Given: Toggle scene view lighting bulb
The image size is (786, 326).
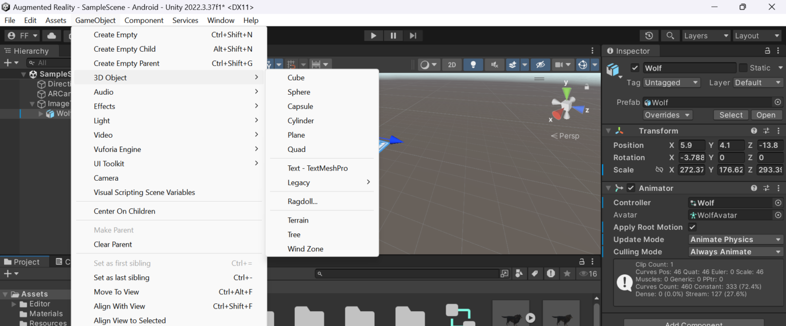Looking at the screenshot, I should [473, 64].
